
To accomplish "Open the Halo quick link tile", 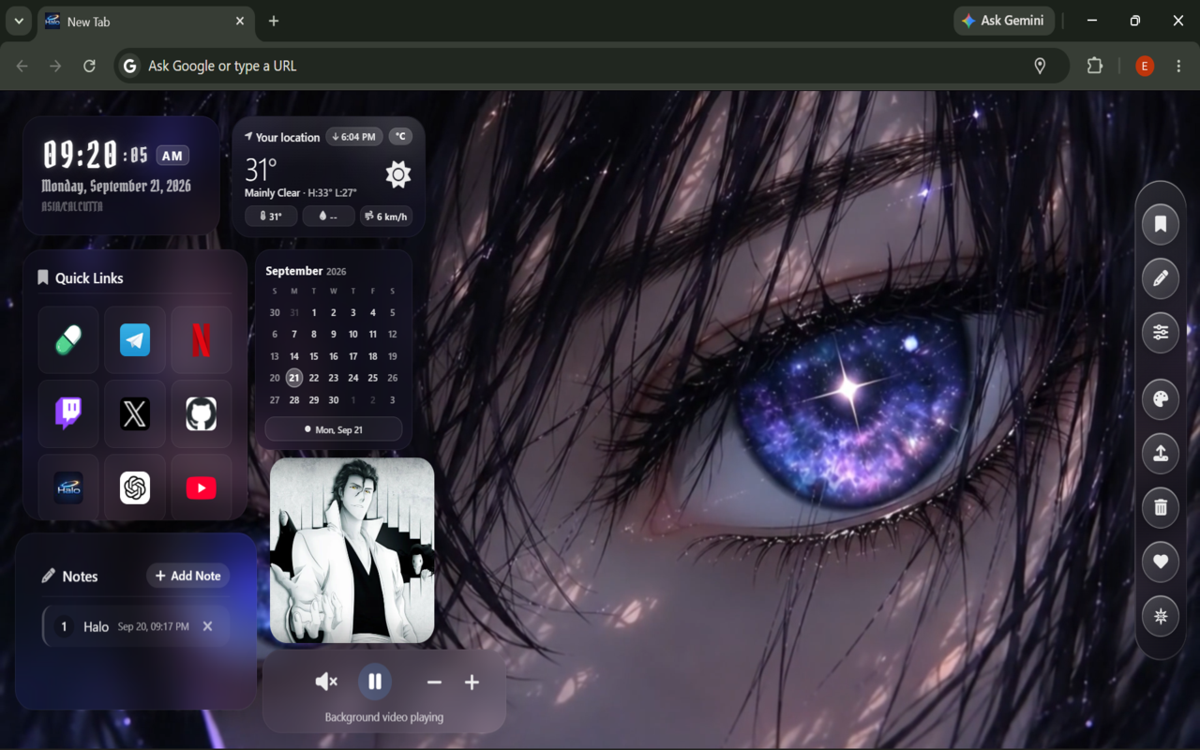I will [68, 487].
